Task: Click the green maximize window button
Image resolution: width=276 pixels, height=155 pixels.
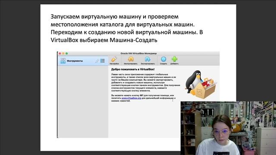Action: (x=66, y=53)
